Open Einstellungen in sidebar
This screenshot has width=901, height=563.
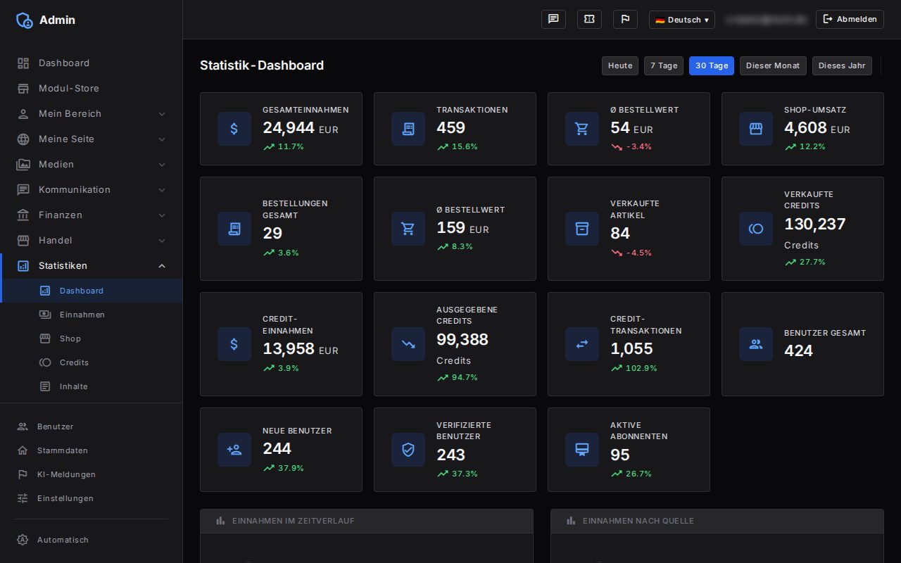[x=92, y=498]
